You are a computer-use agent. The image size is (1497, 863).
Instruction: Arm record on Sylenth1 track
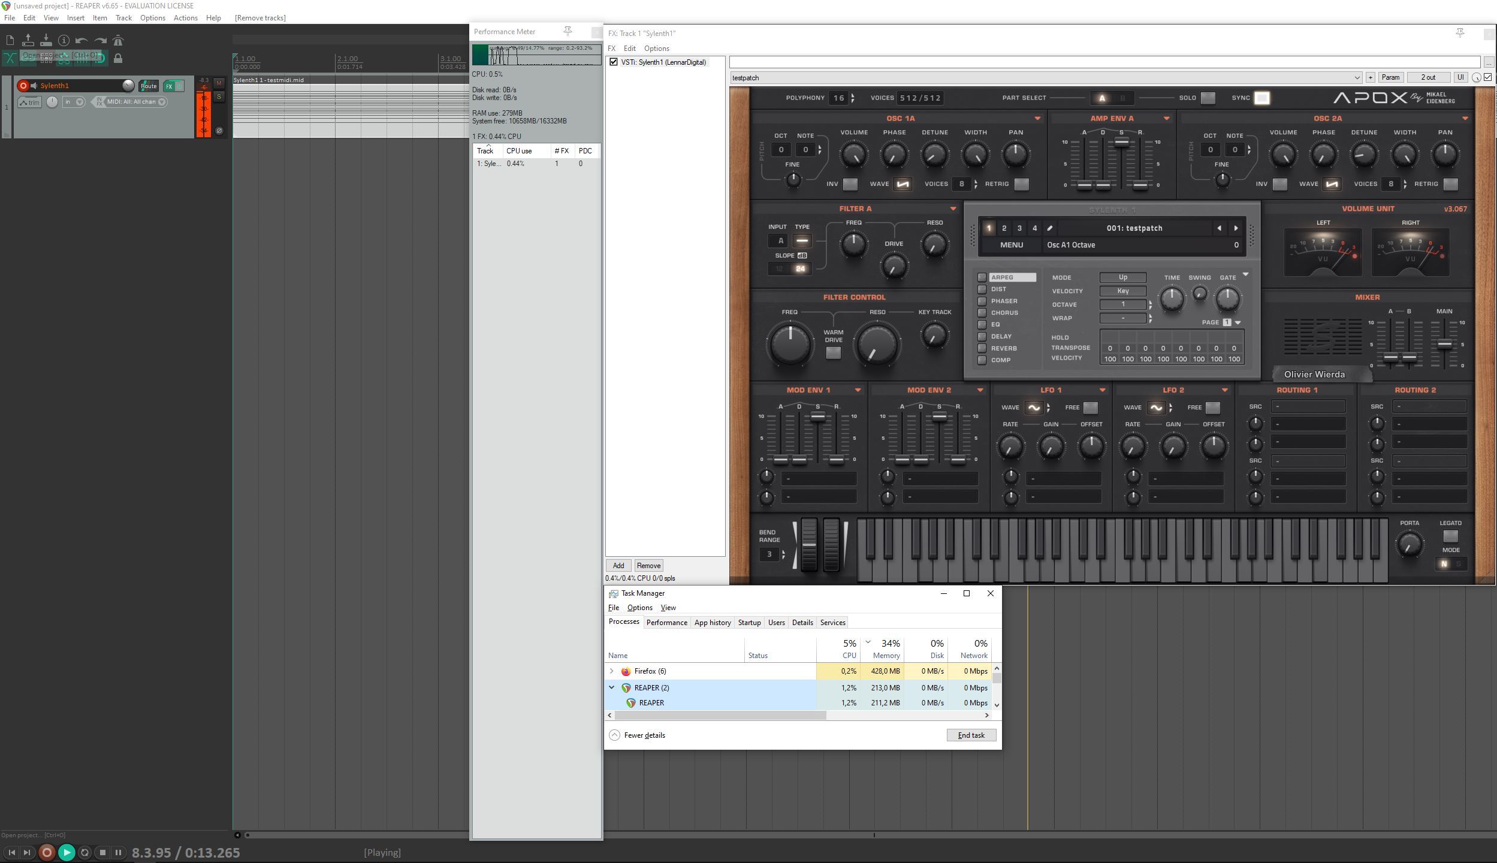[x=23, y=86]
